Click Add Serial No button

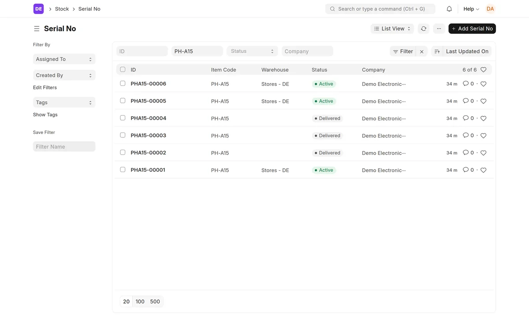point(472,29)
